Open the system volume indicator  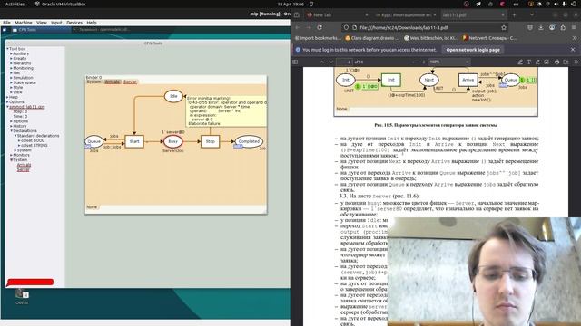point(556,4)
